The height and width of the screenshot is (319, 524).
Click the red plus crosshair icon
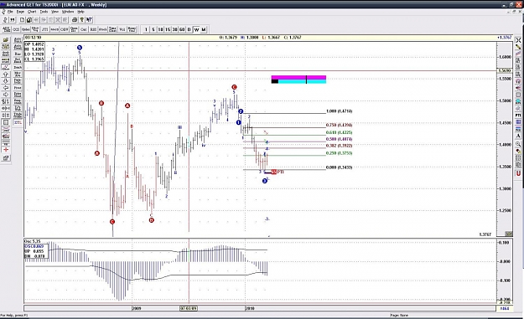click(x=6, y=149)
